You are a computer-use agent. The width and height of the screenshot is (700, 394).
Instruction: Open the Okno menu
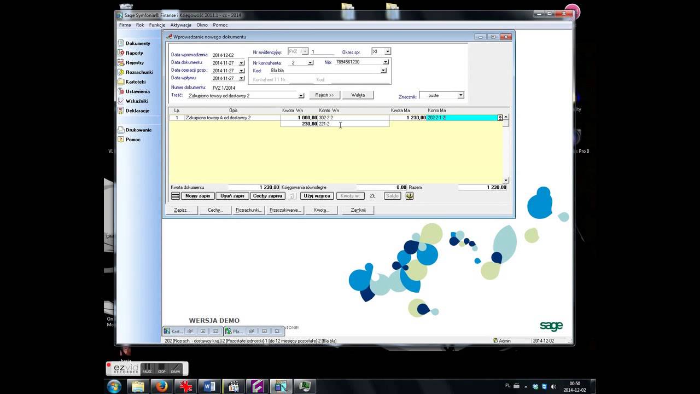[202, 25]
